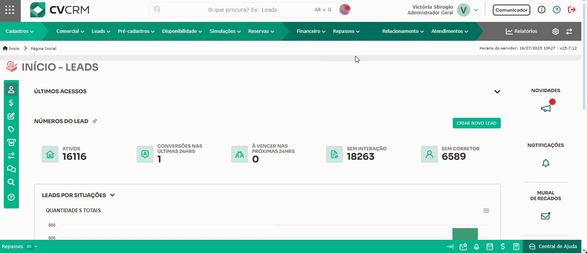Click the pin icon beside Números do Lead
This screenshot has width=587, height=253.
(95, 121)
